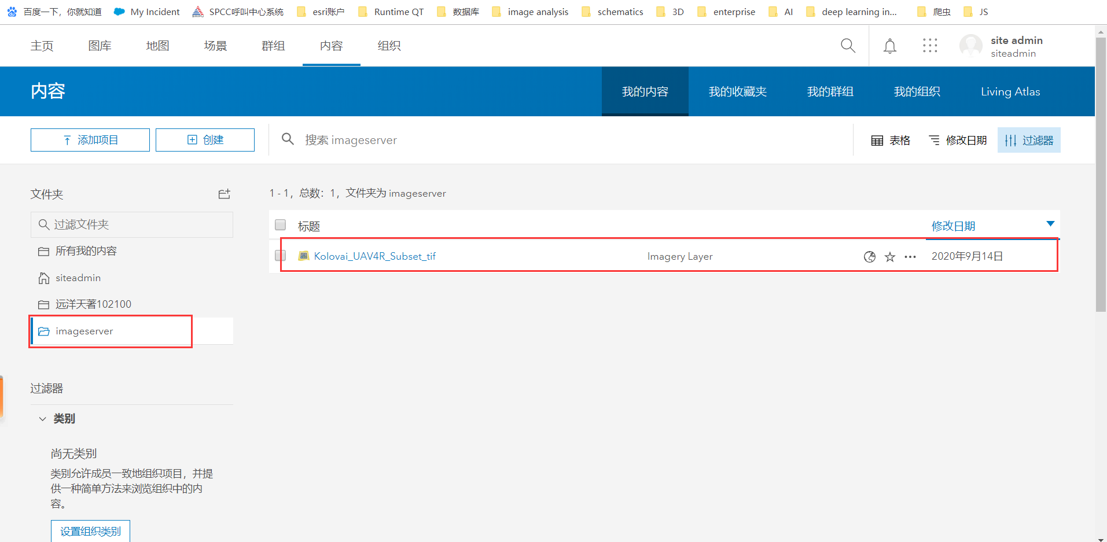The height and width of the screenshot is (542, 1107).
Task: Collapse the 类别 filter section
Action: 42,418
